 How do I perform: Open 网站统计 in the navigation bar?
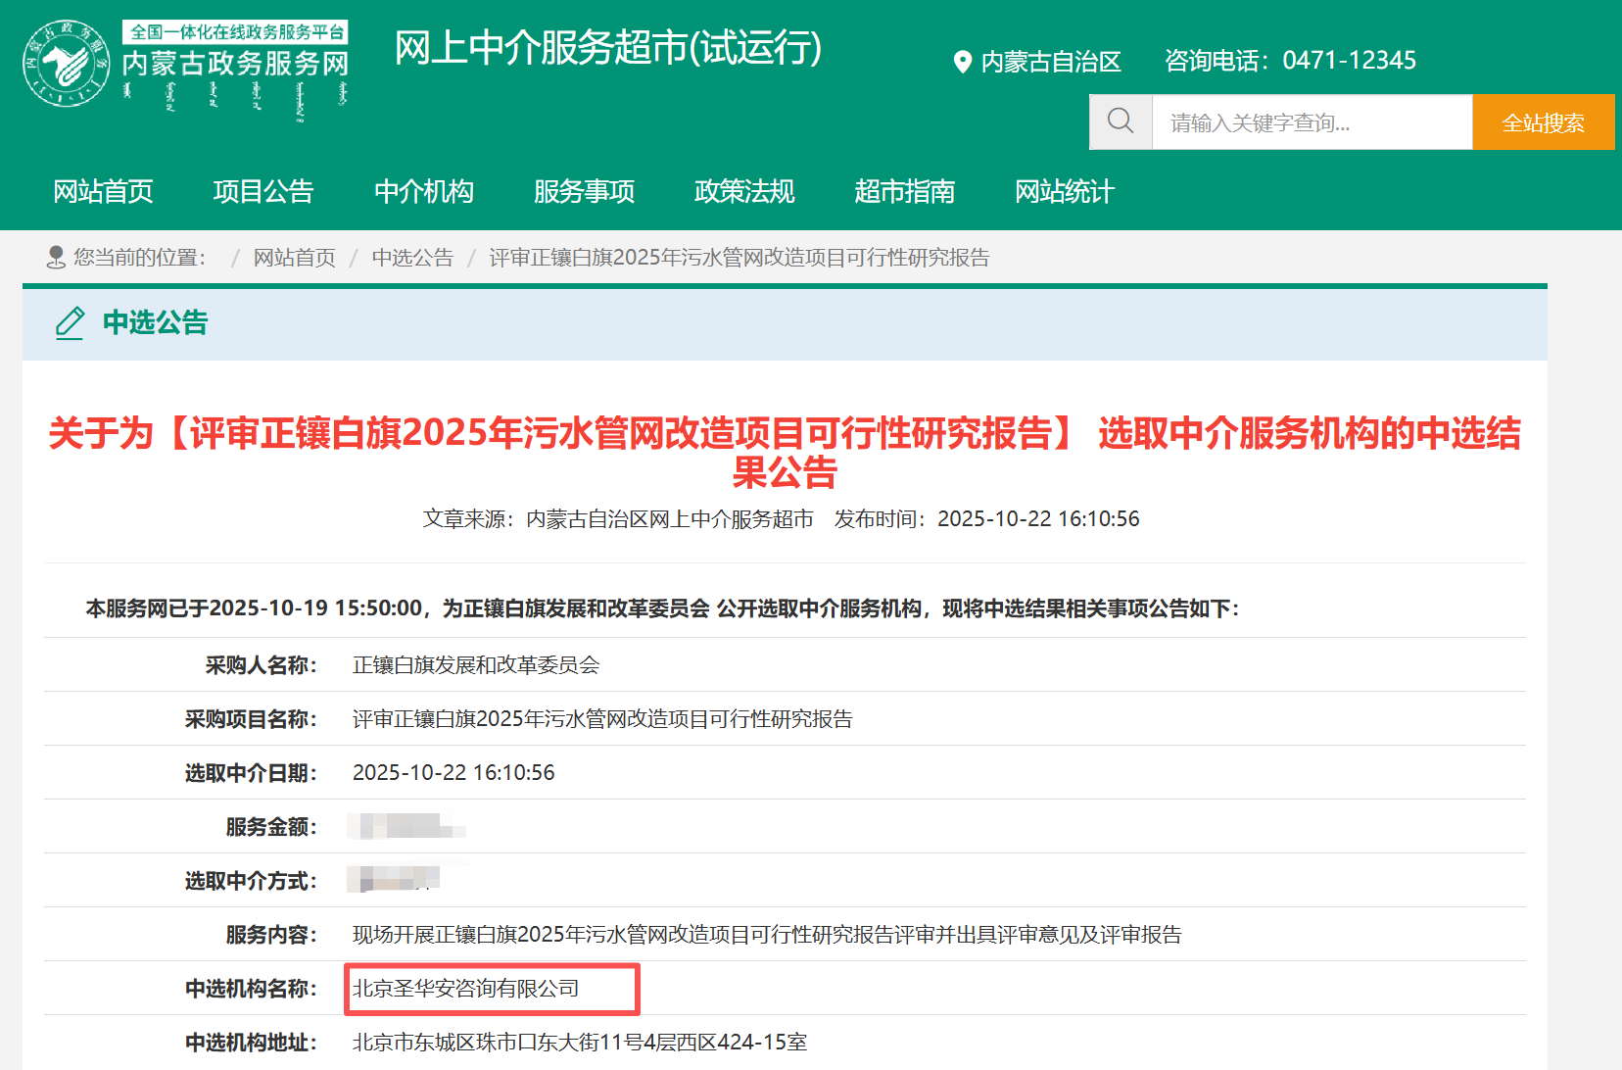pyautogui.click(x=1064, y=192)
